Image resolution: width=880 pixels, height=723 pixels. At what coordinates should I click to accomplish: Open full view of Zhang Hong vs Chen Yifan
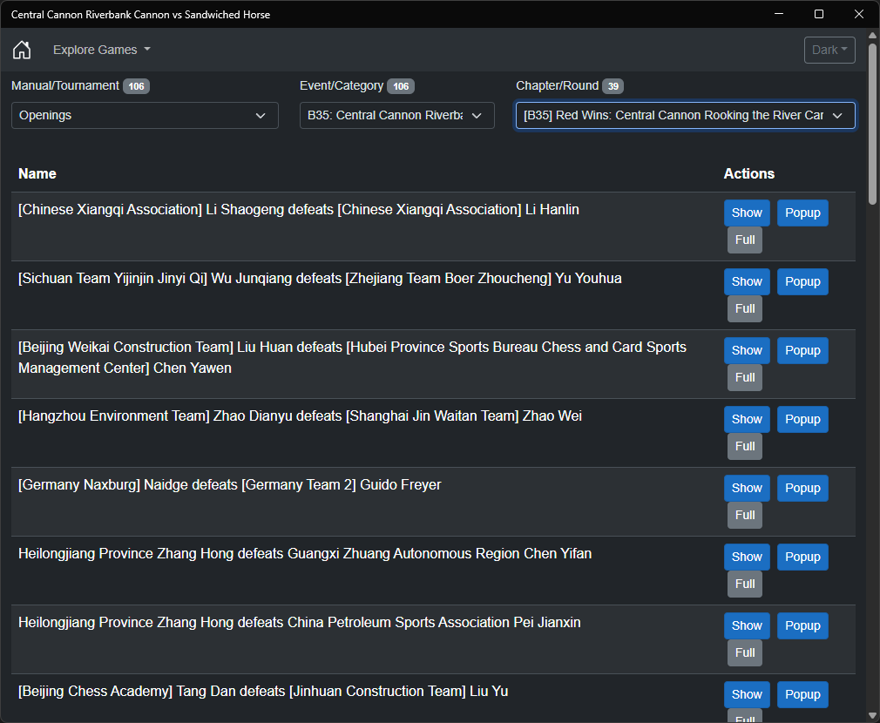click(x=745, y=584)
